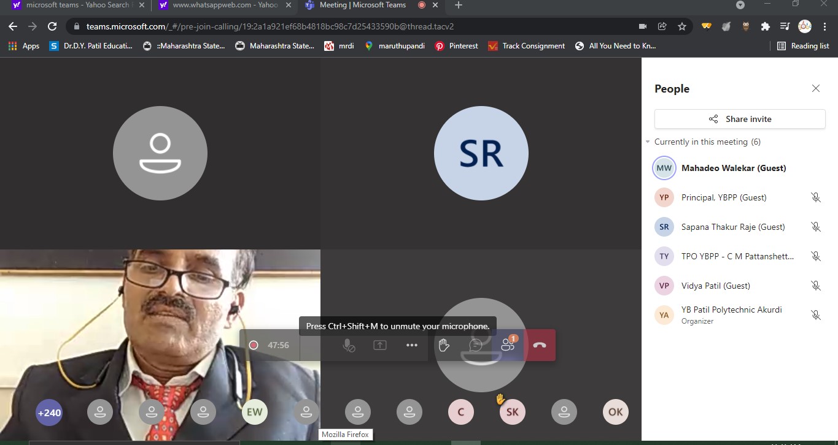Click muted mic icon for Vidya Patil

click(816, 286)
